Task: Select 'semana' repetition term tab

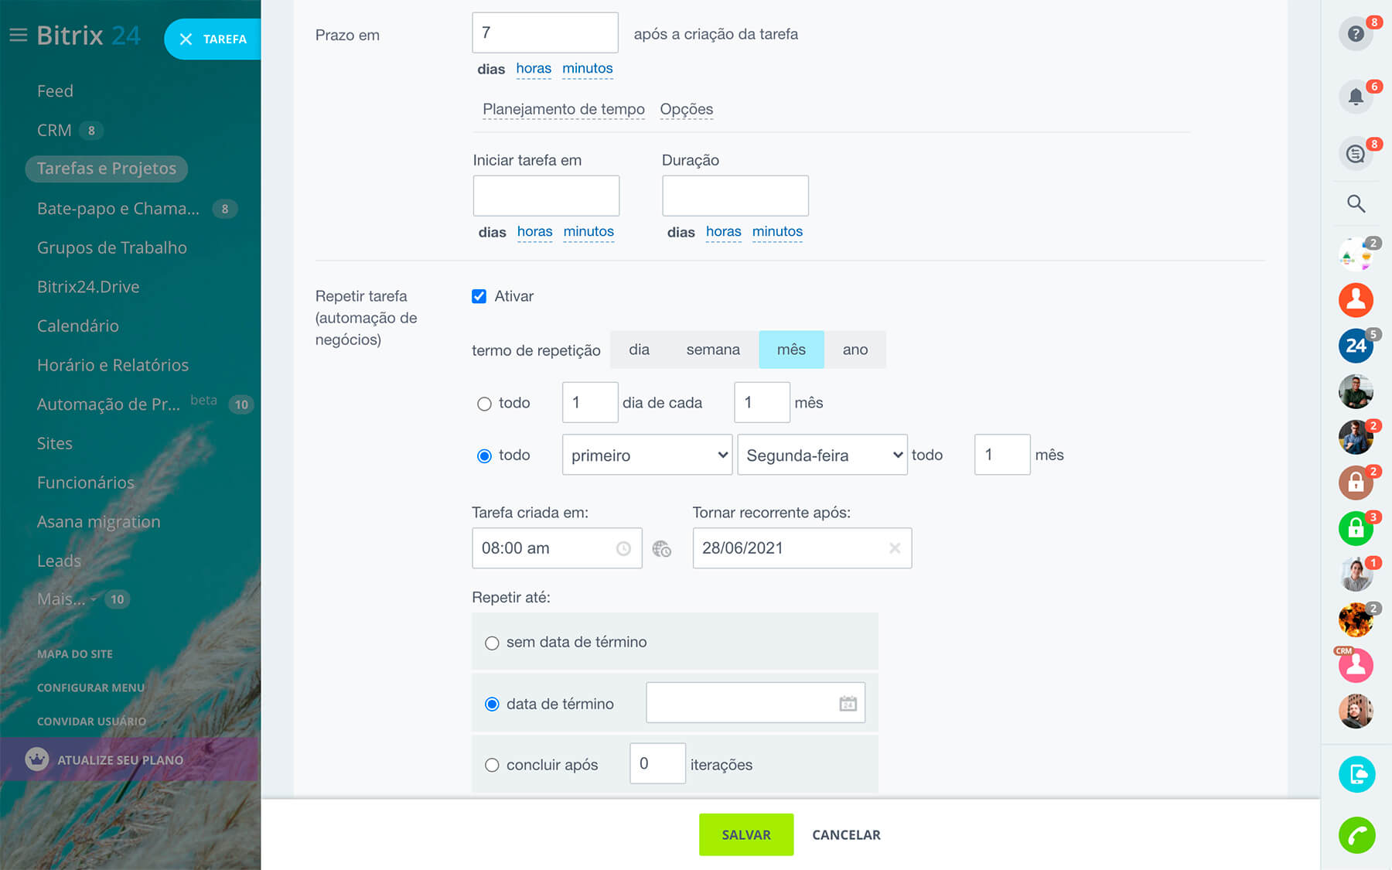Action: coord(712,350)
